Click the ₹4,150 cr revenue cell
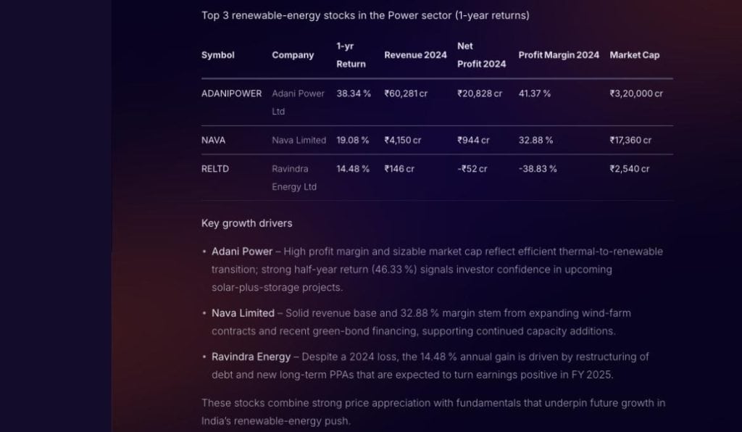 click(x=403, y=140)
